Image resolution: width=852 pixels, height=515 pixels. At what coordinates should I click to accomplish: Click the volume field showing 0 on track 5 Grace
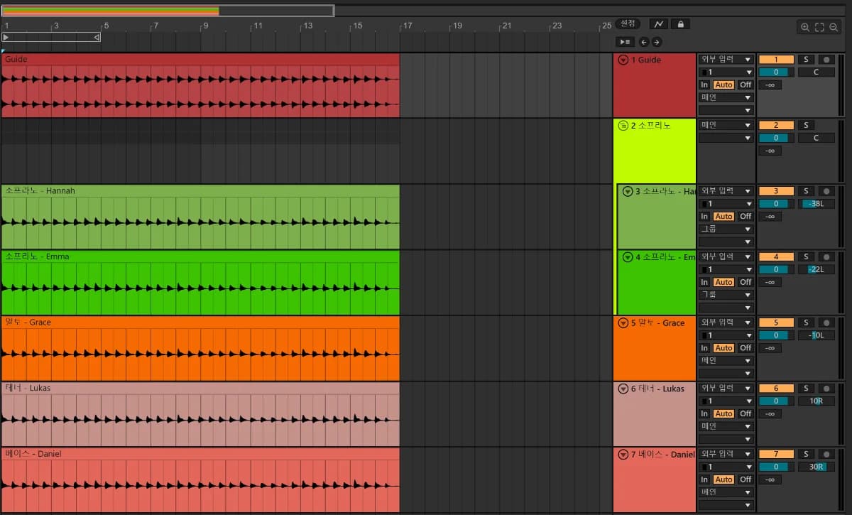(776, 335)
